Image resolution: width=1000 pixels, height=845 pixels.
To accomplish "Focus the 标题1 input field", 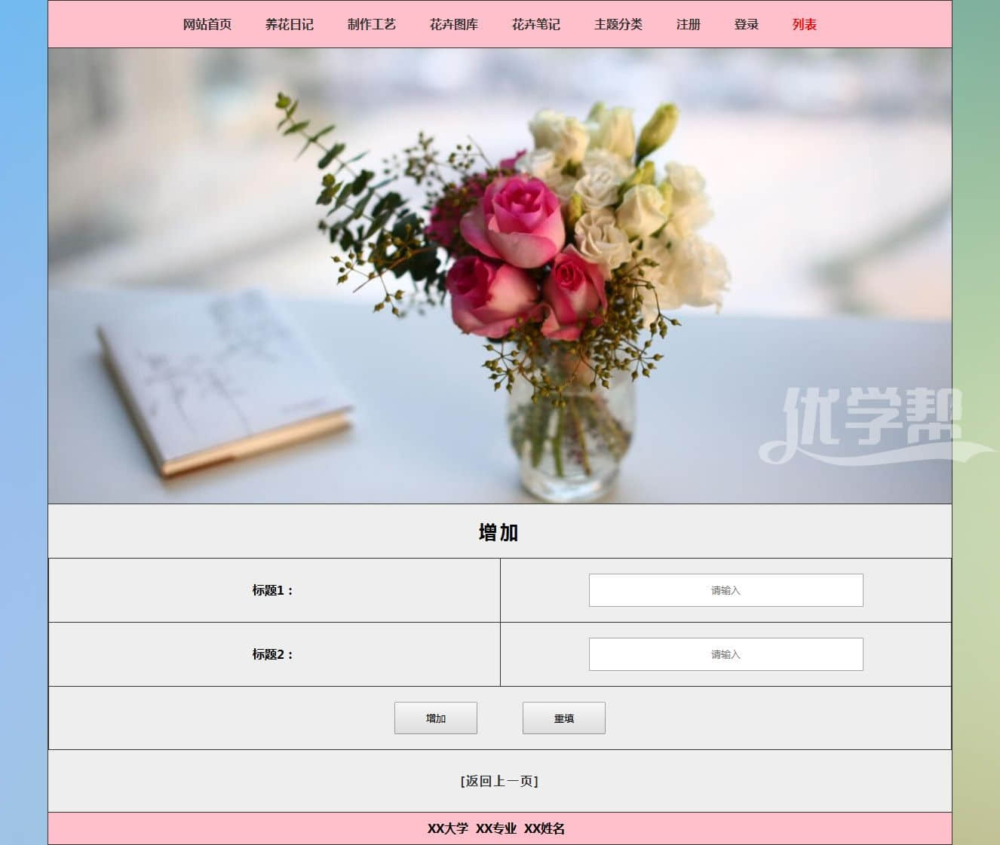I will (725, 590).
